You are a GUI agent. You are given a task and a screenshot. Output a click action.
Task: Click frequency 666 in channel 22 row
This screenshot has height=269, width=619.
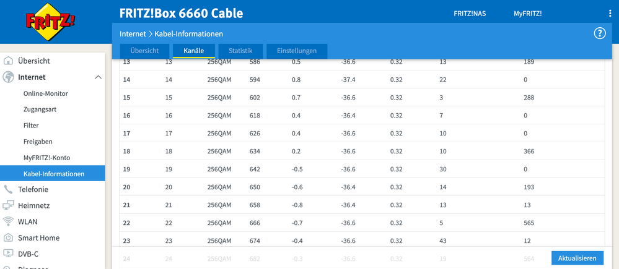coord(255,223)
